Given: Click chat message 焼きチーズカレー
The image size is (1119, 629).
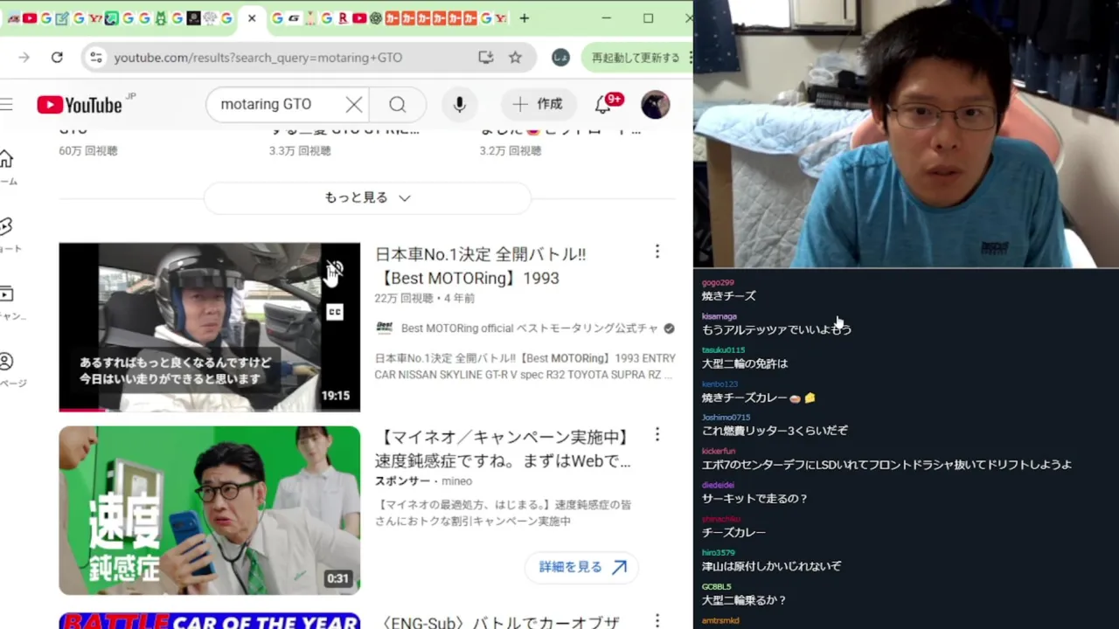Looking at the screenshot, I should (x=758, y=397).
